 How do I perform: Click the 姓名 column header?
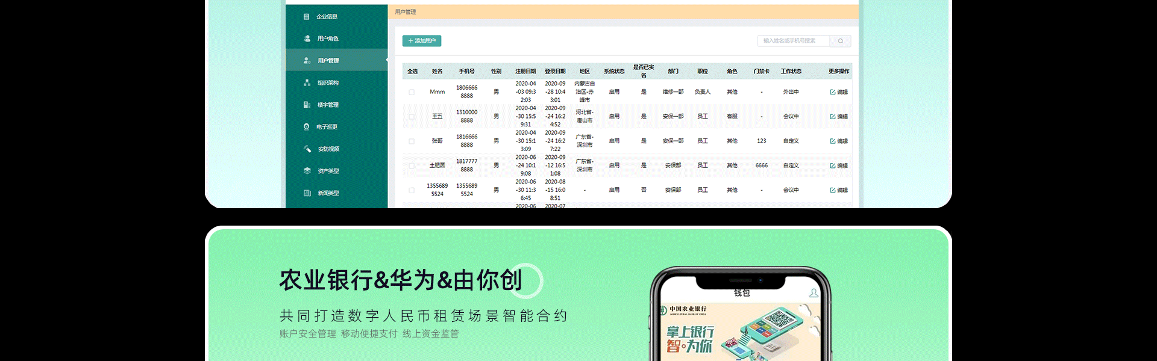coord(437,72)
